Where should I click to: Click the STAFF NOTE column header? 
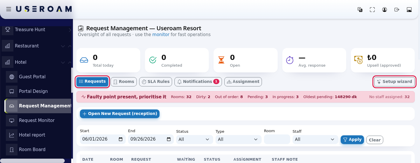[x=285, y=160]
